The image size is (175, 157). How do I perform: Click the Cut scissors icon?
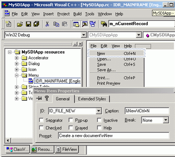(47, 24)
